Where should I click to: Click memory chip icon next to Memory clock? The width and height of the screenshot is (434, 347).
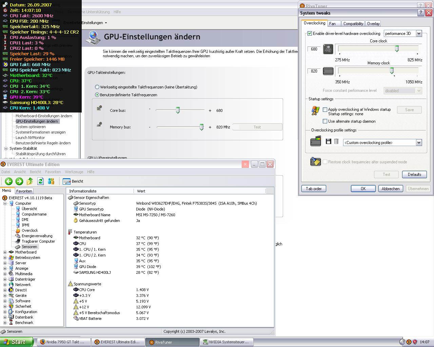[328, 71]
